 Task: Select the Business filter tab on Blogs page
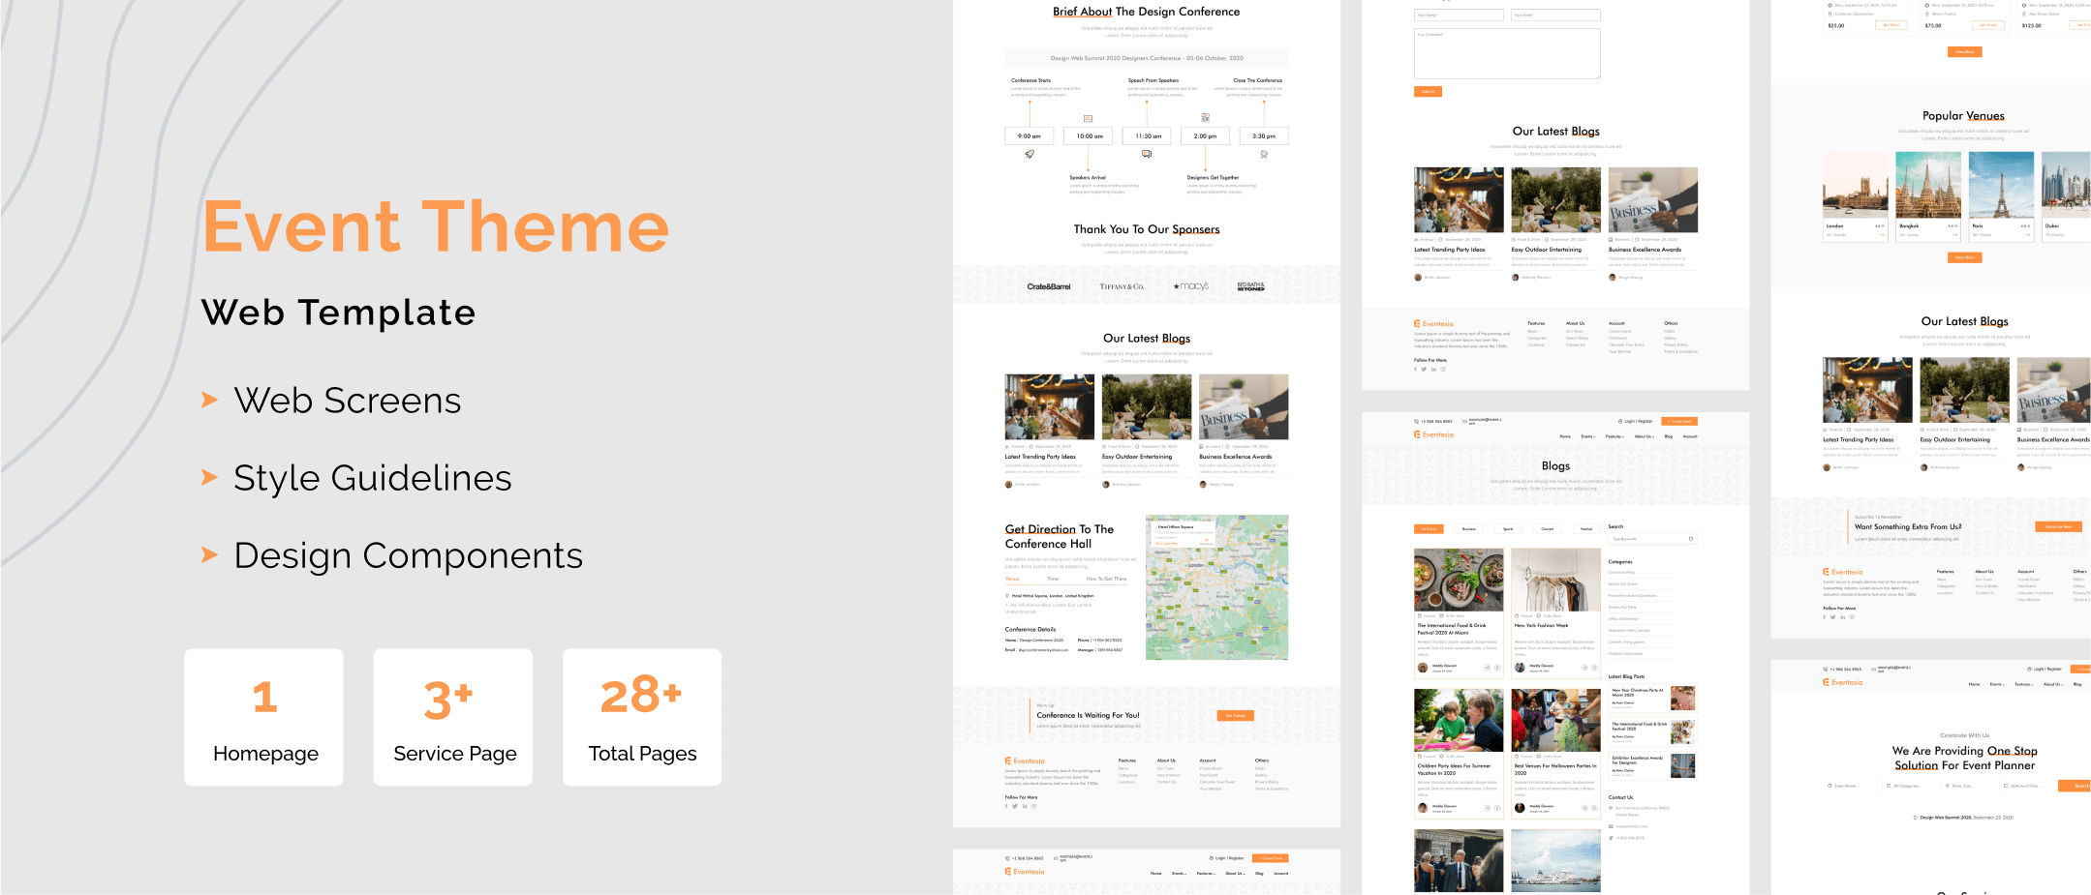coord(1468,529)
